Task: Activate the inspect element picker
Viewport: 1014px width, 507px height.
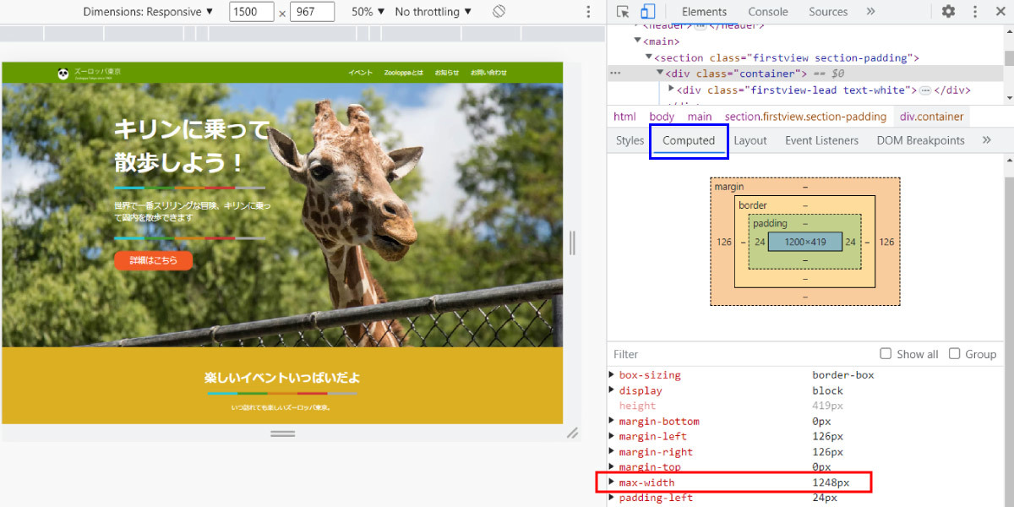Action: (623, 12)
